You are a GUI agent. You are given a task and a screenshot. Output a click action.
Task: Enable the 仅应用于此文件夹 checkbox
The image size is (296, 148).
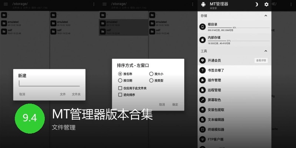tap(120, 88)
